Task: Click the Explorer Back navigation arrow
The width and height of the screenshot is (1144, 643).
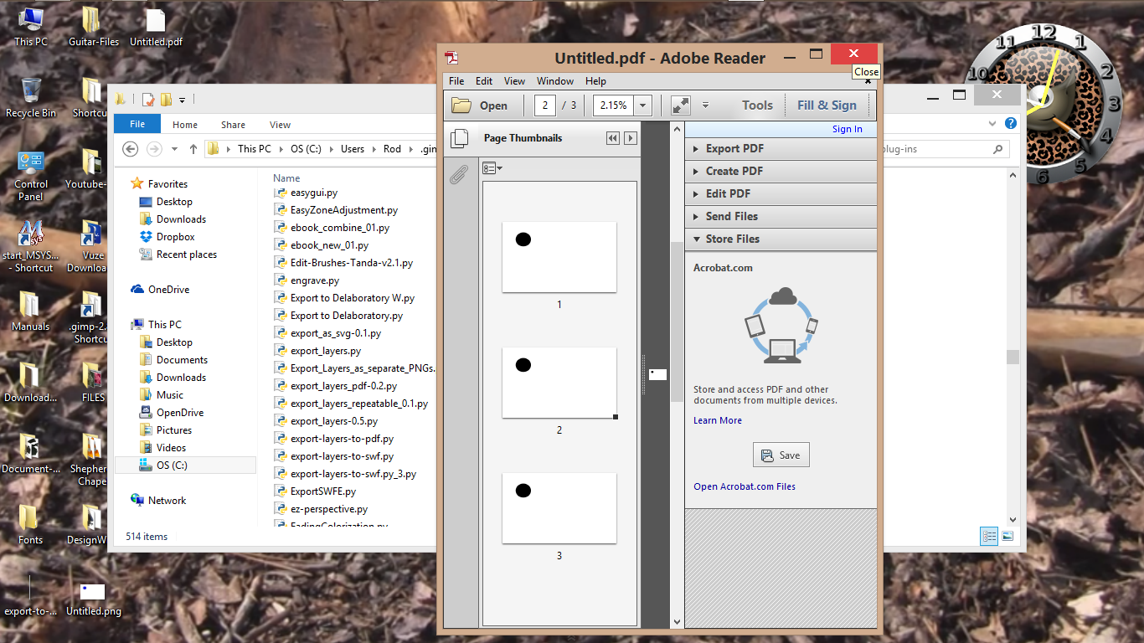Action: (130, 149)
